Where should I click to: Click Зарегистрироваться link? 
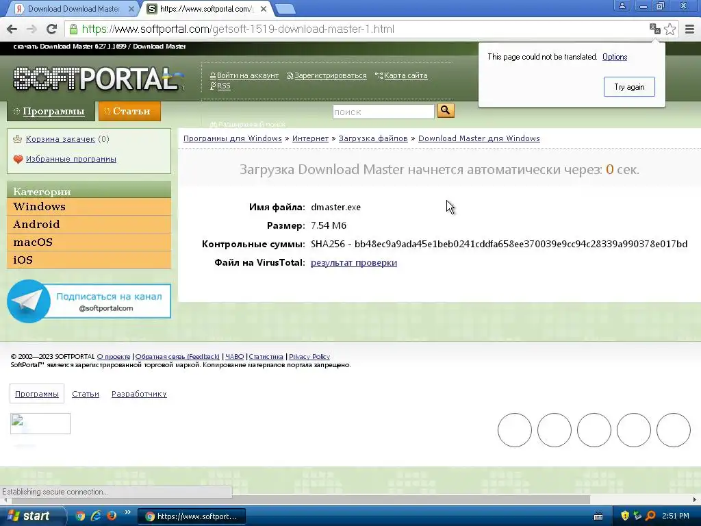pos(331,75)
